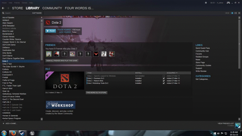The image size is (242, 136).
Task: Open the FOUR WORDS IS... profile tab
Action: click(79, 8)
